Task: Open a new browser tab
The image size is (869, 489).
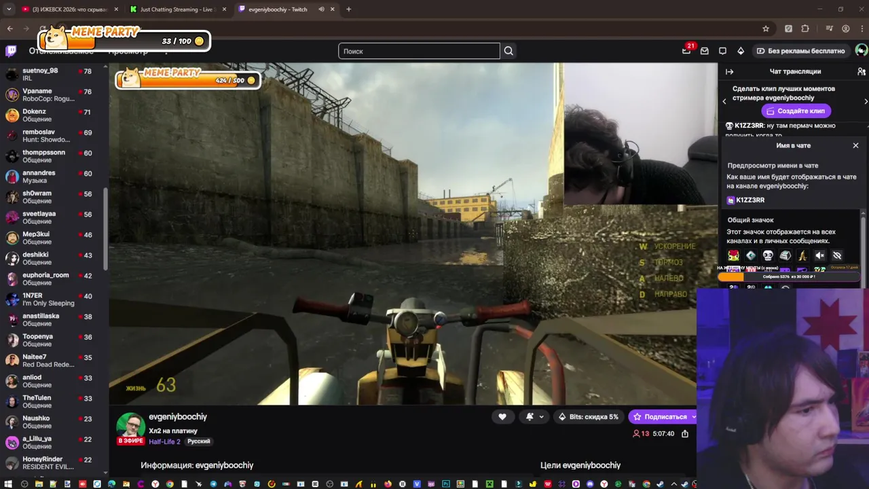Action: point(348,10)
